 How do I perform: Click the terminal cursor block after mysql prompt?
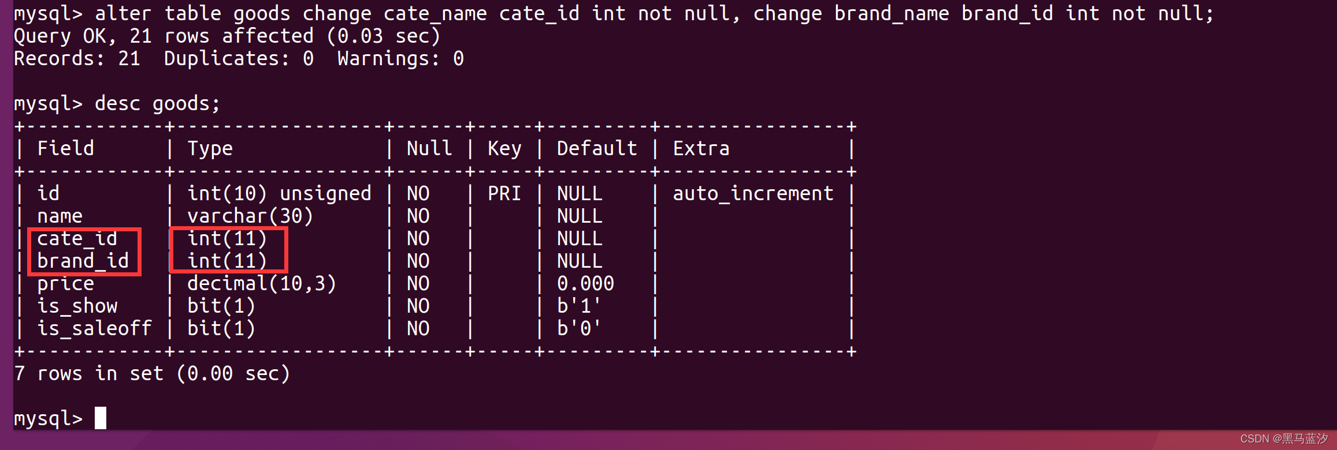tap(101, 418)
